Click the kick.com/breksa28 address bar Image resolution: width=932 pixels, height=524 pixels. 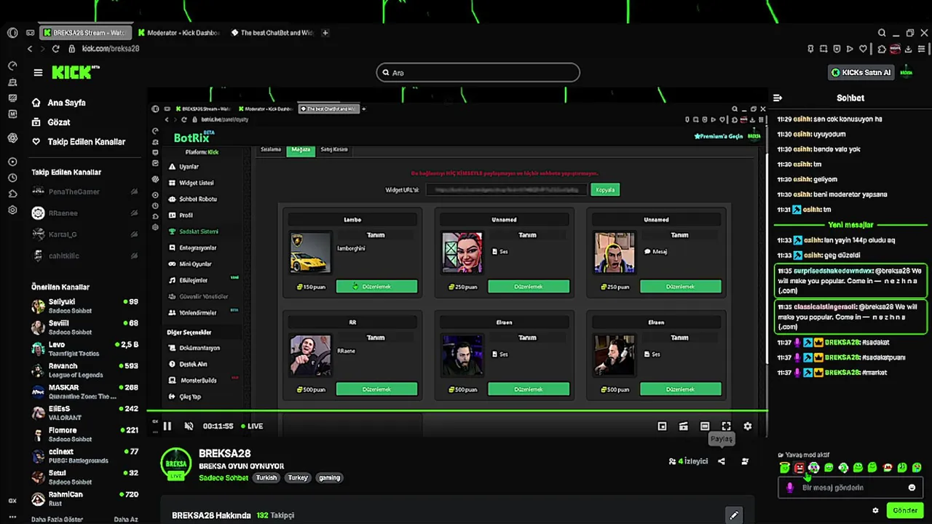110,49
